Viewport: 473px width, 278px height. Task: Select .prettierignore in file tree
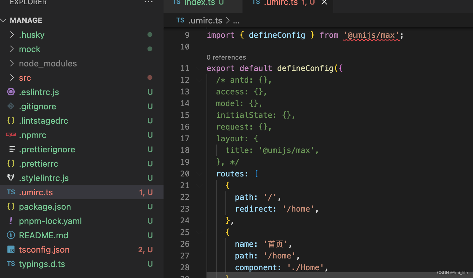click(x=47, y=149)
